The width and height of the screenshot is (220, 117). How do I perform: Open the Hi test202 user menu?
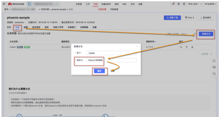coord(210,4)
